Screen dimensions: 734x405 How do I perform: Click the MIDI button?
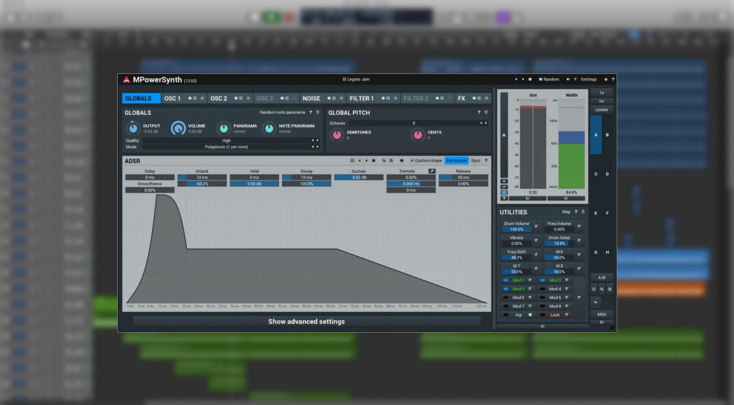tap(601, 314)
